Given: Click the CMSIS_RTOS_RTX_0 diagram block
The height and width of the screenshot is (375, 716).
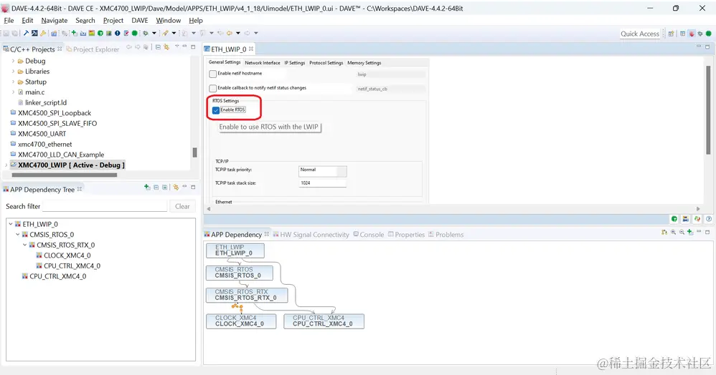Looking at the screenshot, I should (247, 295).
